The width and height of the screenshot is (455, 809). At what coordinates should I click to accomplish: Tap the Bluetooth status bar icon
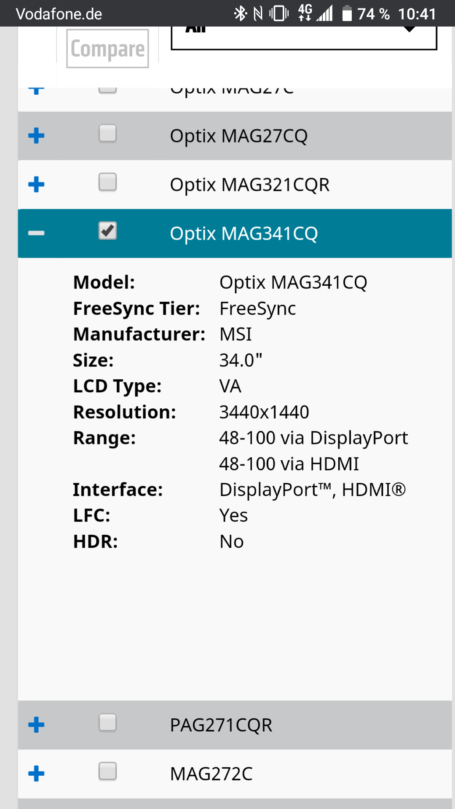pyautogui.click(x=240, y=13)
